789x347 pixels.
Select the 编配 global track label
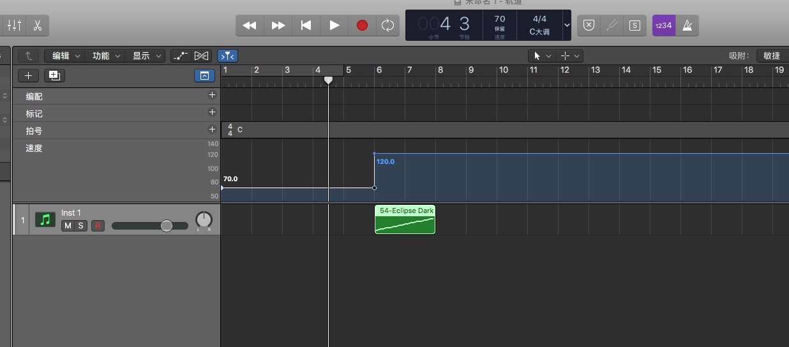(34, 96)
